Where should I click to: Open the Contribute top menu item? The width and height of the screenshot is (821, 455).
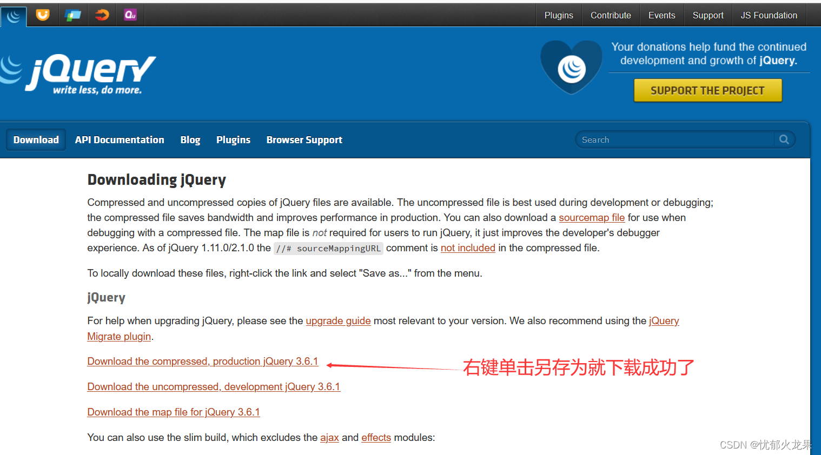(611, 15)
